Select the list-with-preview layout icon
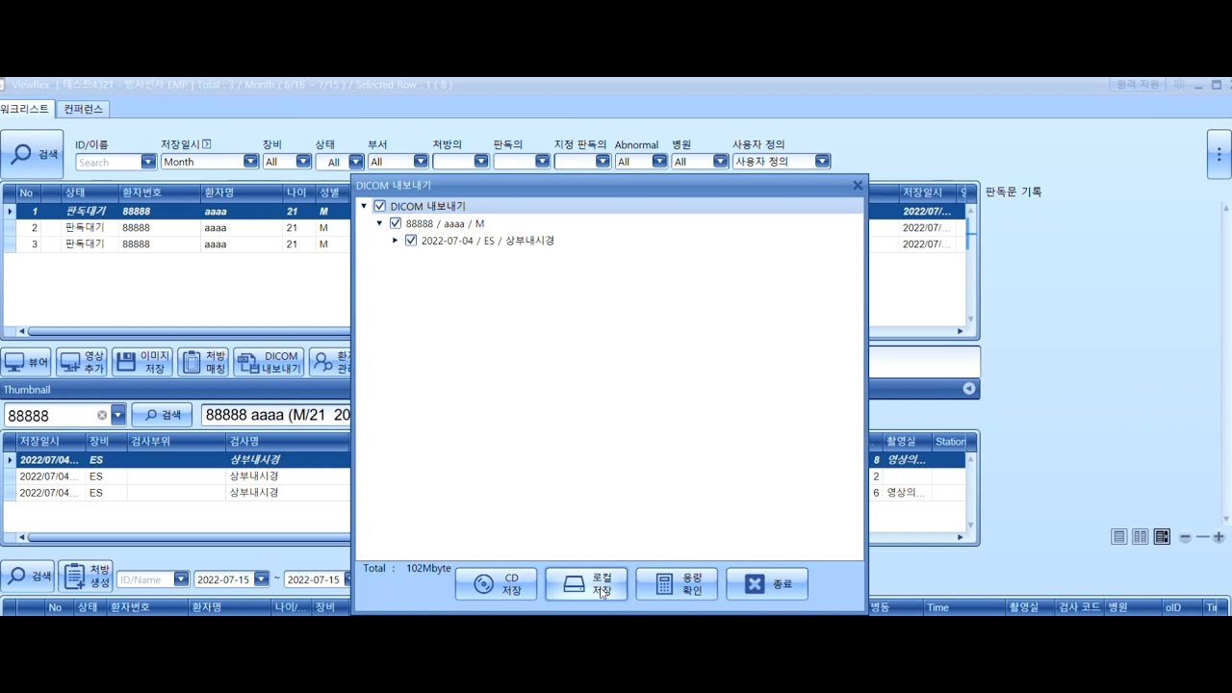1232x693 pixels. pos(1162,537)
